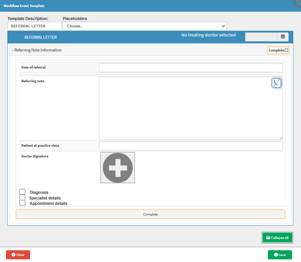Screen dimensions: 301x262
Task: Click into the Date of referral field
Action: coord(191,68)
